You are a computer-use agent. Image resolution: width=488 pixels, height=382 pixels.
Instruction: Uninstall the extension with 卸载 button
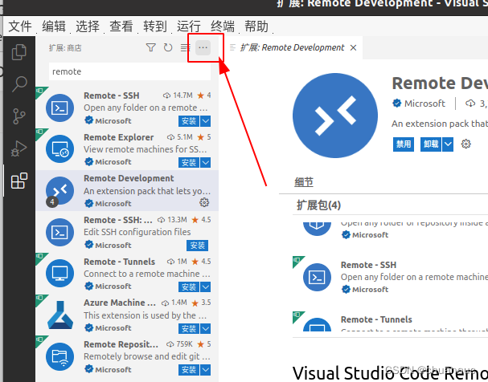point(431,144)
